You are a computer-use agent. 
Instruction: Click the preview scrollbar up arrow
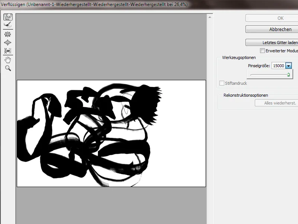[210, 17]
